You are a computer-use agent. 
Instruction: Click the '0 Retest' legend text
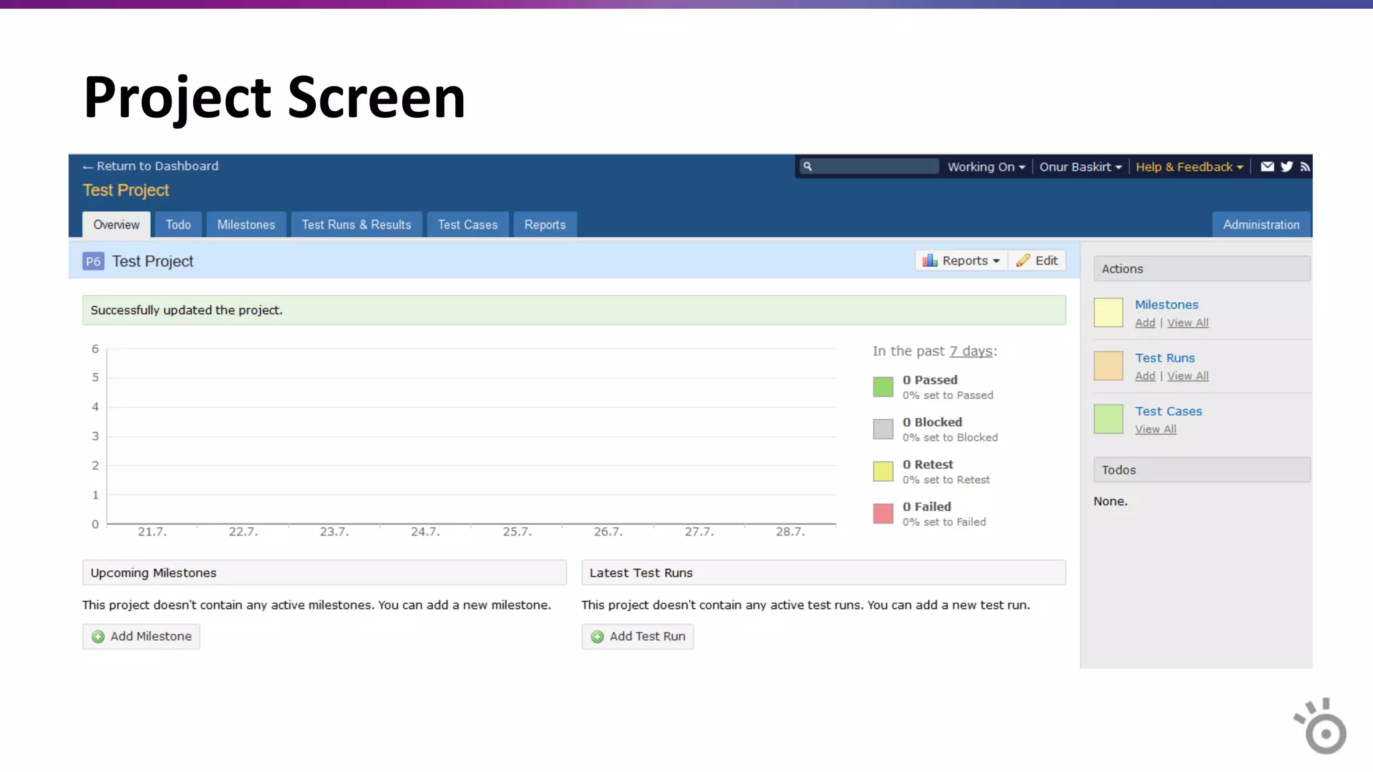click(927, 464)
